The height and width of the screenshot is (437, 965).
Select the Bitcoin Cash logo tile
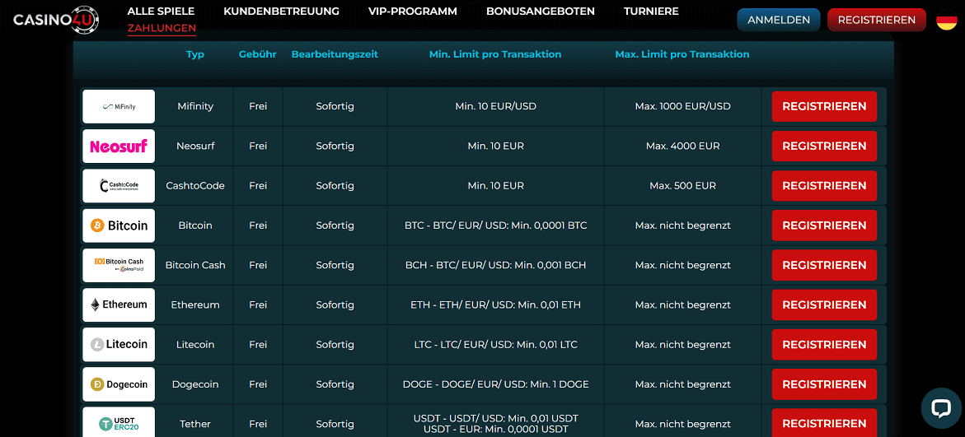tap(119, 265)
